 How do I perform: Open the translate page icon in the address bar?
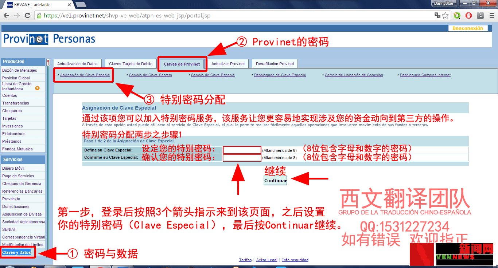(437, 15)
